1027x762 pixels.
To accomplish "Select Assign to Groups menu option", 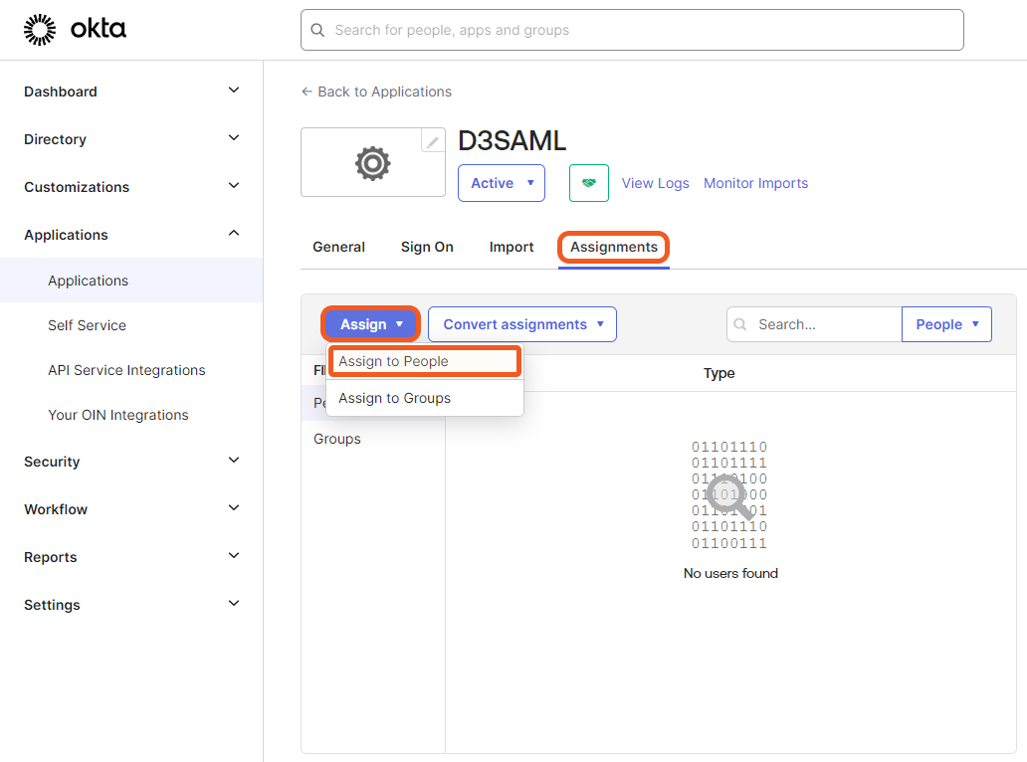I will (x=395, y=398).
